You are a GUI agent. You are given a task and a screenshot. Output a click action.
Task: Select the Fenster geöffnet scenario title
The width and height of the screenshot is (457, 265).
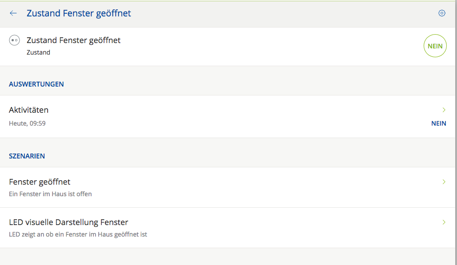[40, 182]
